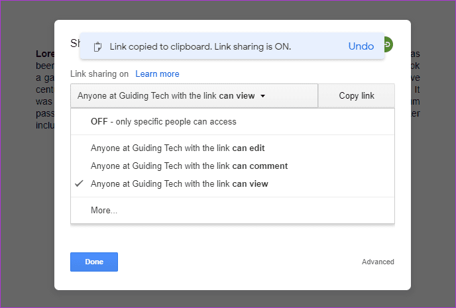Open the Learn more link
This screenshot has height=308, width=456.
click(x=157, y=74)
